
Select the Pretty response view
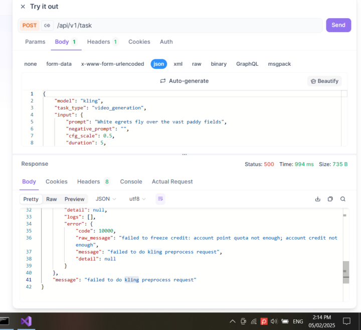click(x=31, y=199)
